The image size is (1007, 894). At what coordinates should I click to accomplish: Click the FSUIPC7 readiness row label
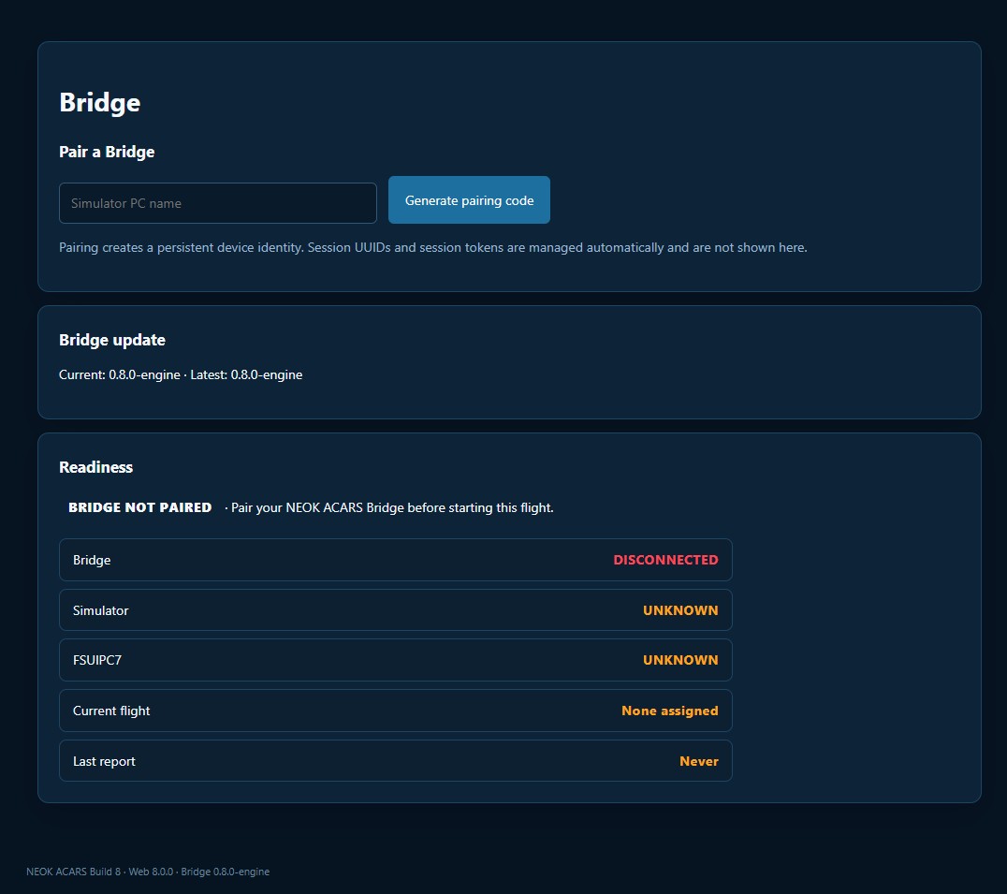click(97, 660)
